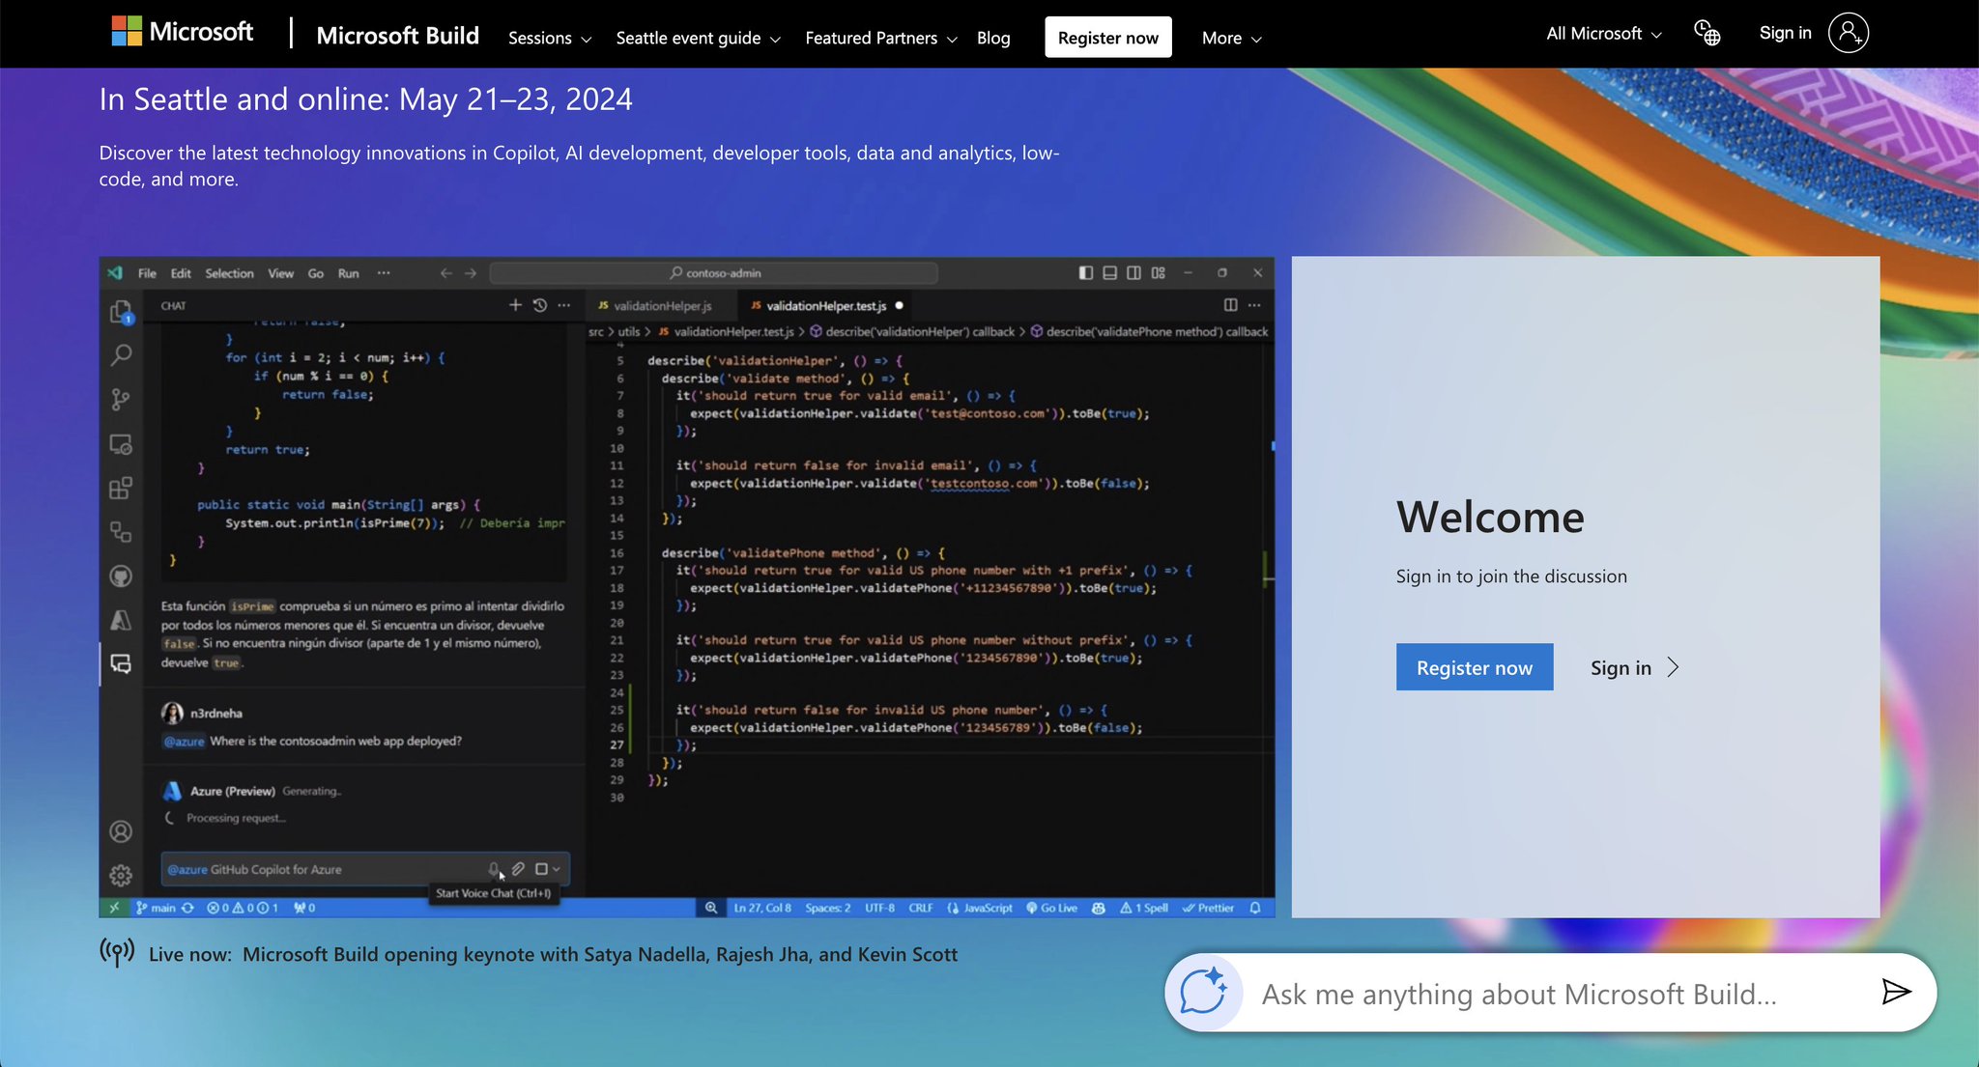Image resolution: width=1979 pixels, height=1067 pixels.
Task: Click UTF-8 encoding in status bar
Action: click(x=879, y=908)
